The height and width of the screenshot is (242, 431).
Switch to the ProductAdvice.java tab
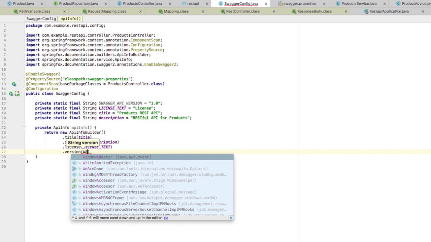click(x=416, y=4)
